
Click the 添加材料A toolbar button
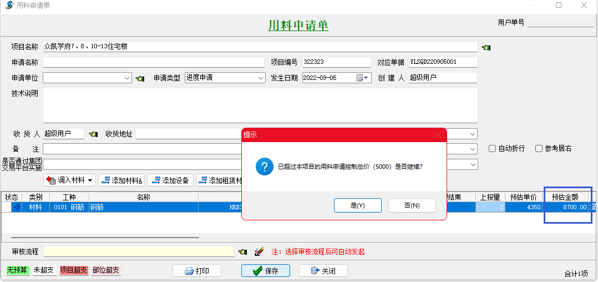(121, 180)
